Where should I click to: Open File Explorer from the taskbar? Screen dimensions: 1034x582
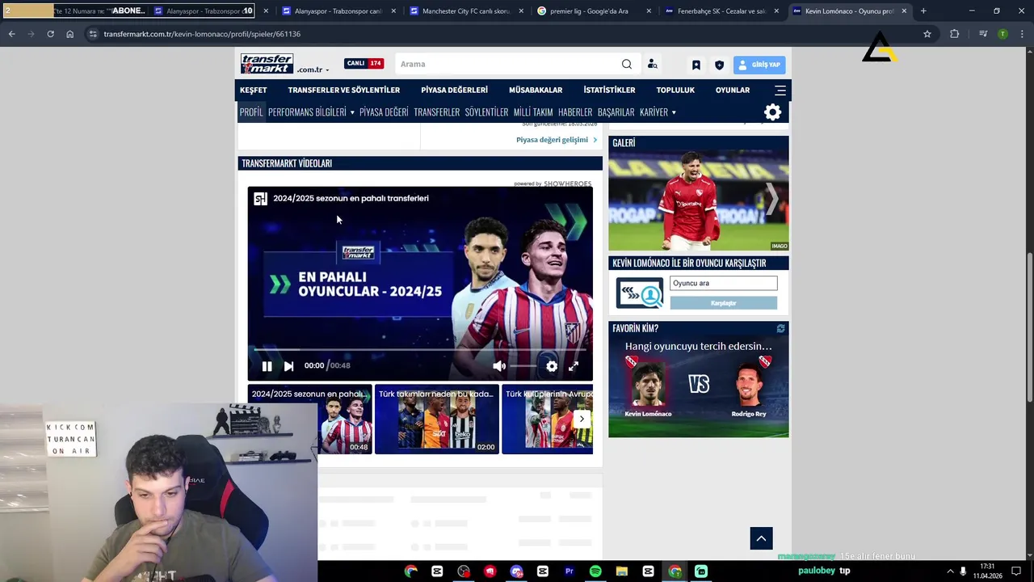pyautogui.click(x=622, y=571)
